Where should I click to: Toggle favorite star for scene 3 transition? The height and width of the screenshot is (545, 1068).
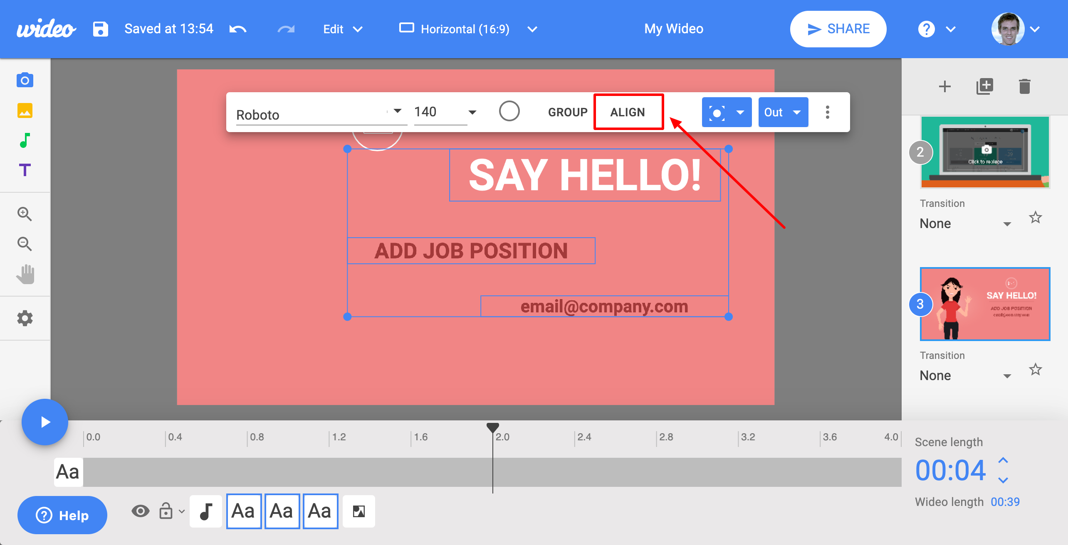[x=1035, y=369]
